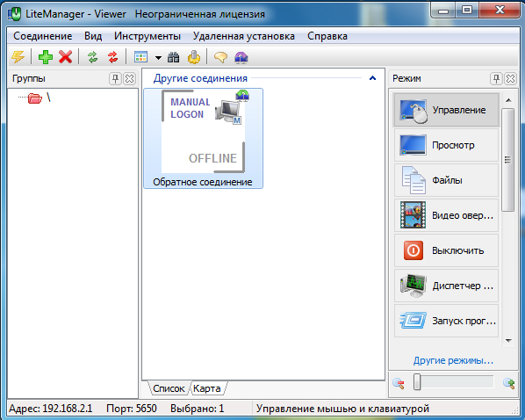The height and width of the screenshot is (420, 525).
Task: Open the Другие режимы link
Action: tap(453, 360)
